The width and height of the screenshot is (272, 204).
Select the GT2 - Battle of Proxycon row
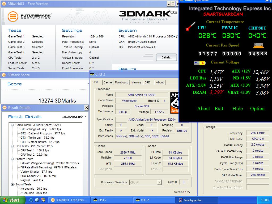point(43,133)
